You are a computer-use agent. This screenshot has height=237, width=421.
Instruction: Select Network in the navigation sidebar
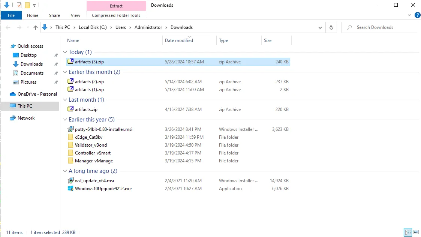click(27, 118)
